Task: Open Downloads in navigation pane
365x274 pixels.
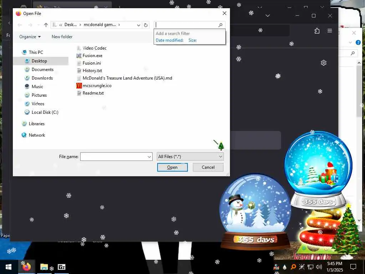Action: [42, 78]
